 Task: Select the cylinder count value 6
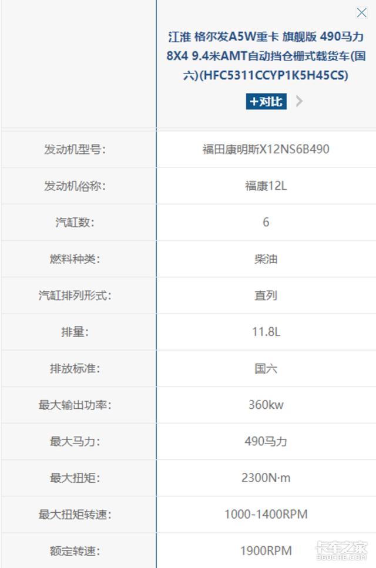tap(266, 222)
